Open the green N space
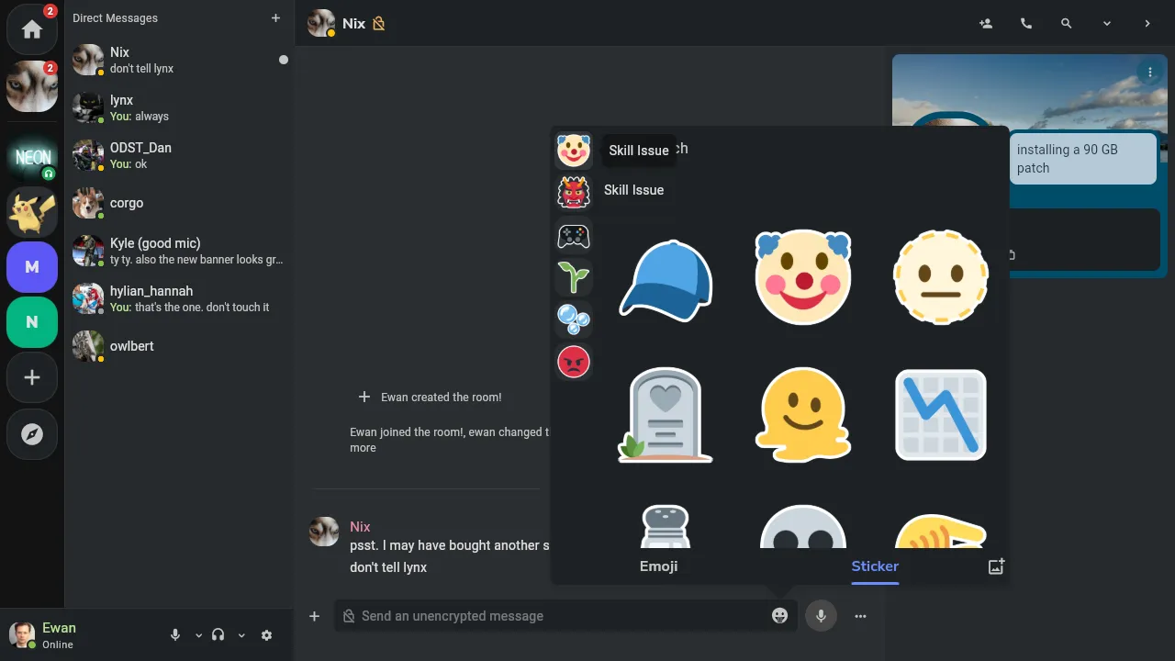The image size is (1175, 661). pos(32,322)
